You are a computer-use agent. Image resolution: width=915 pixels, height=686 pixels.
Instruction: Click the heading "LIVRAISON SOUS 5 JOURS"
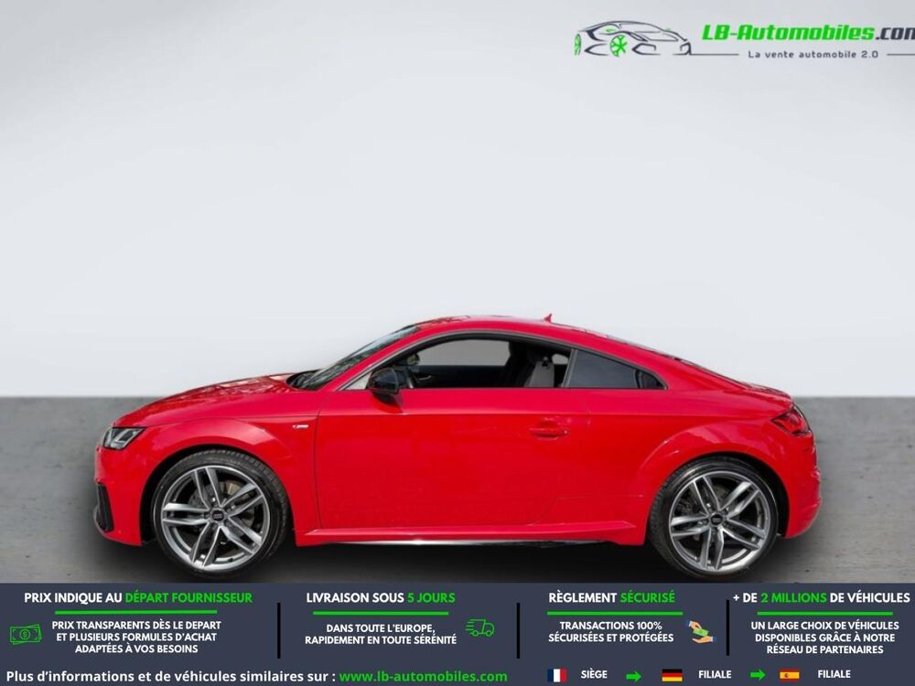[x=381, y=598]
